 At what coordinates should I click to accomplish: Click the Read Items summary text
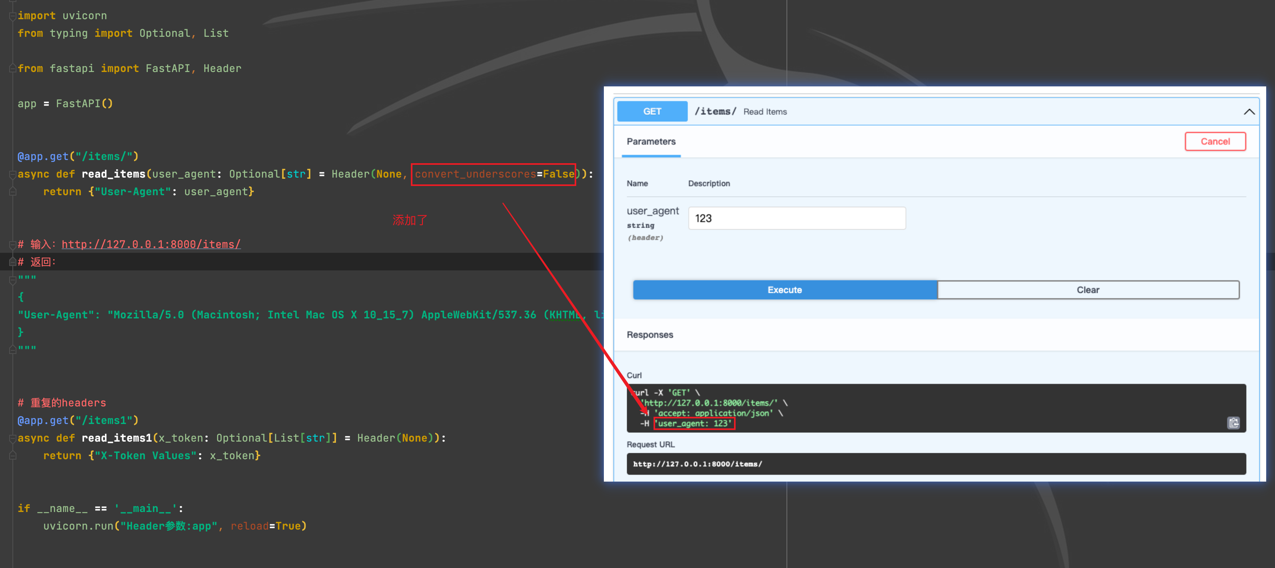coord(765,112)
